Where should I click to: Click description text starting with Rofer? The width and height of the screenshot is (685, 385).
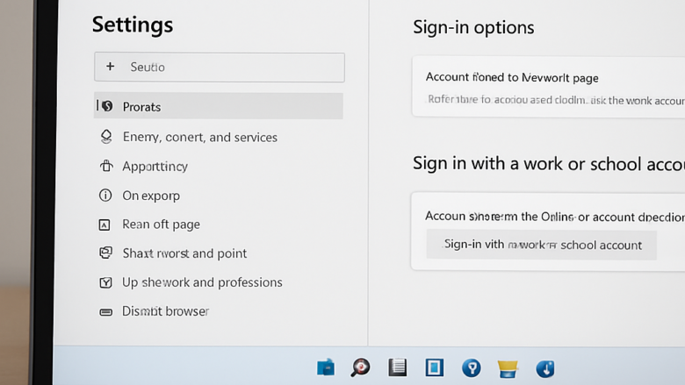click(556, 100)
